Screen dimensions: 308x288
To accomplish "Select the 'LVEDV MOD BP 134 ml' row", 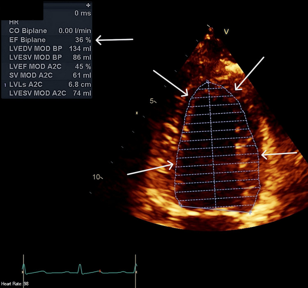I will click(50, 49).
